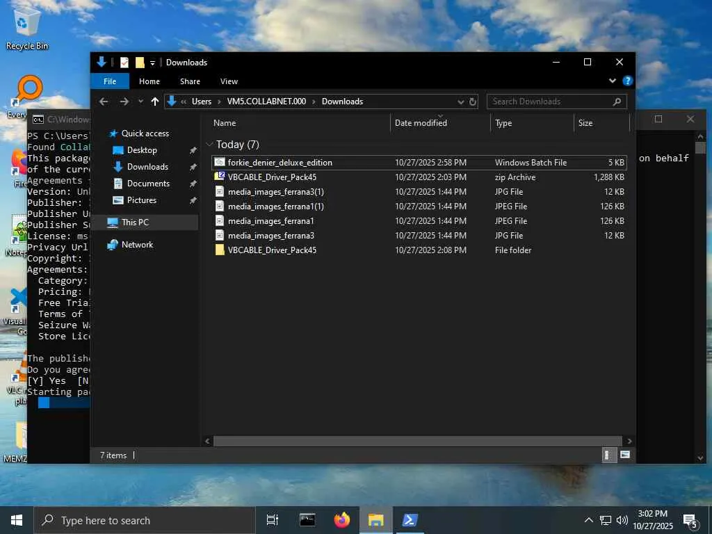The height and width of the screenshot is (534, 712).
Task: Click the Forward navigation arrow
Action: (x=124, y=102)
